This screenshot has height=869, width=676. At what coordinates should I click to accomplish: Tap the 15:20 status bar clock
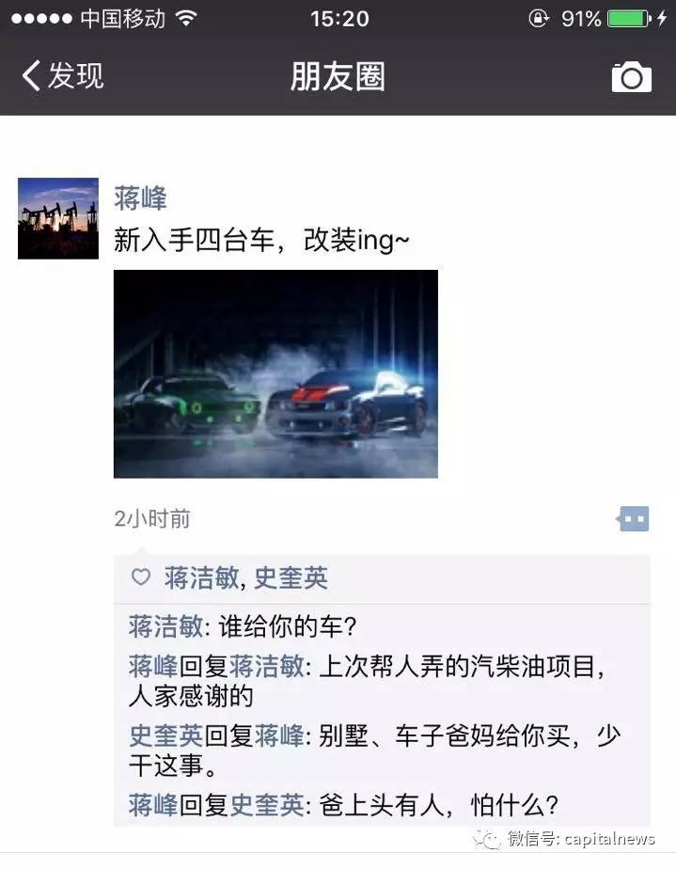point(339,19)
